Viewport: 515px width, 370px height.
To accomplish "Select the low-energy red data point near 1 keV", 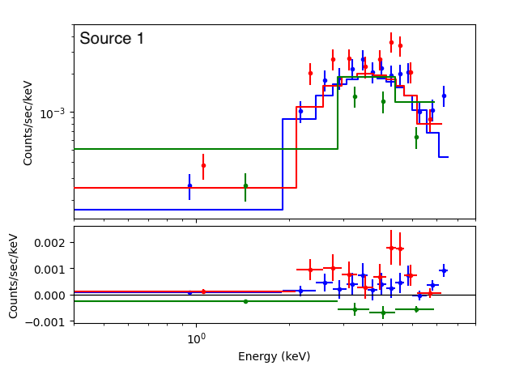I will (x=203, y=165).
